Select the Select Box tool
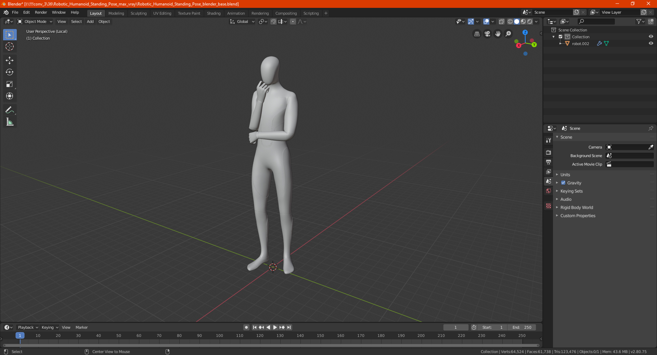 coord(10,35)
